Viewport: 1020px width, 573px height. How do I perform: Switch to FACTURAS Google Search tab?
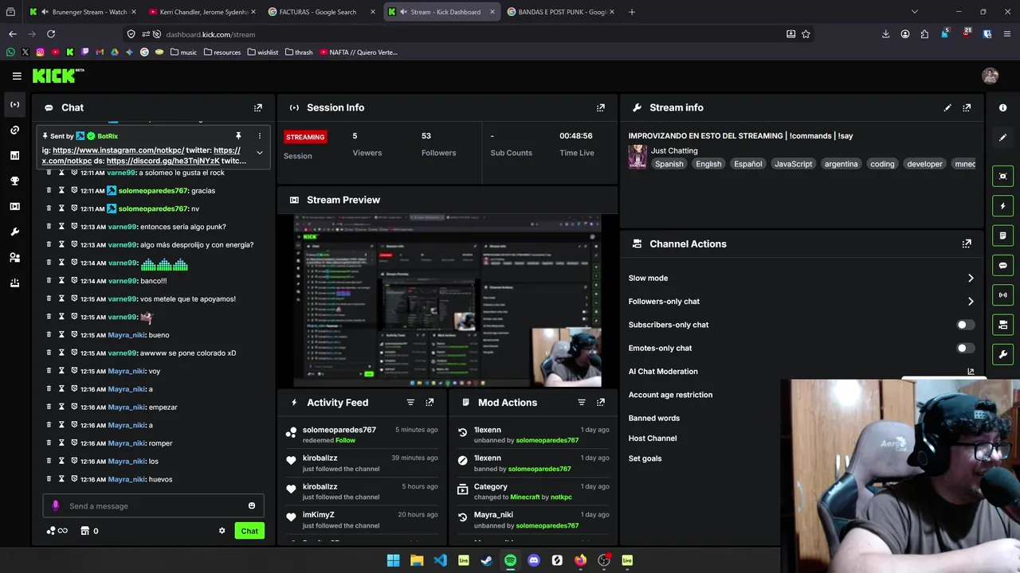321,12
